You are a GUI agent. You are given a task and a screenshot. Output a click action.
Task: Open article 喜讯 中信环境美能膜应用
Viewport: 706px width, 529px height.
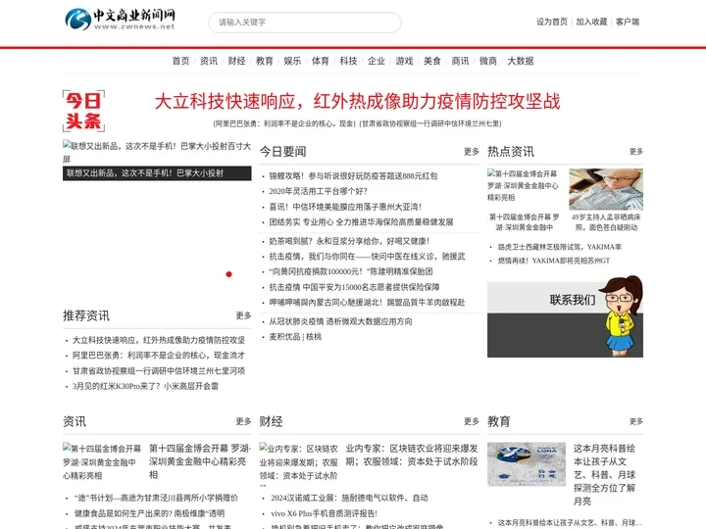tap(345, 207)
